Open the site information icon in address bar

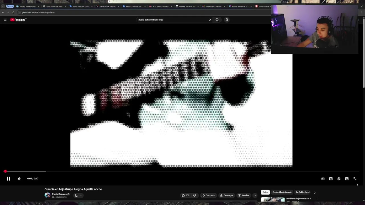pyautogui.click(x=19, y=12)
